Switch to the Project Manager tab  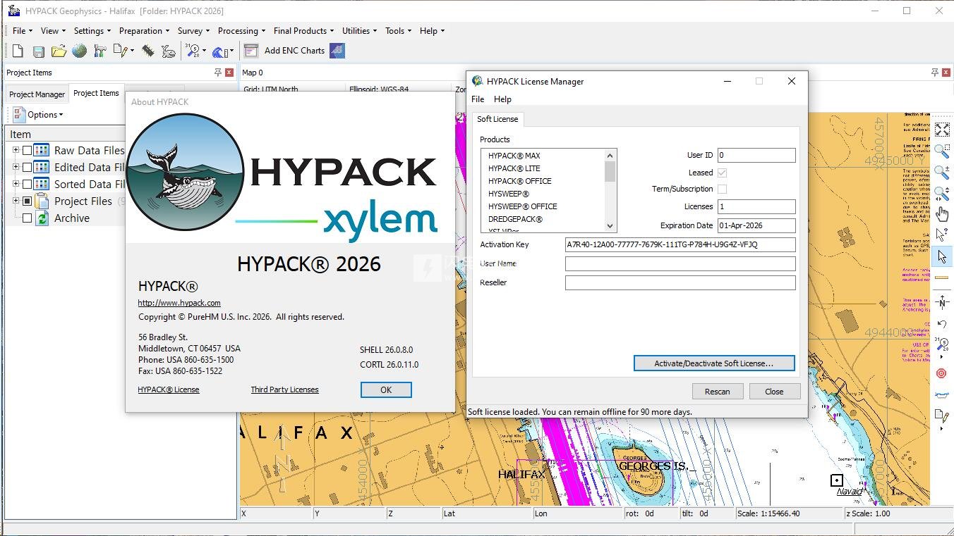tap(37, 94)
